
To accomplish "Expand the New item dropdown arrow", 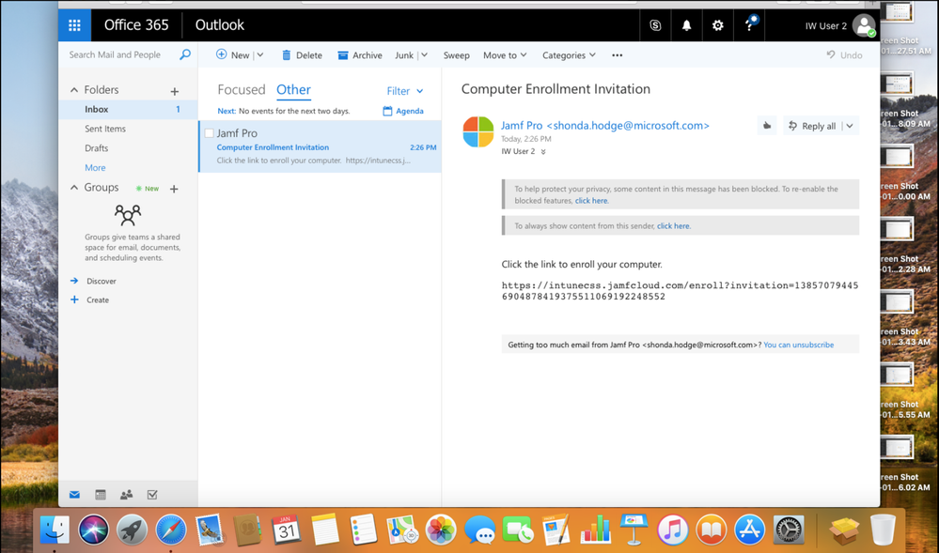I will click(260, 55).
